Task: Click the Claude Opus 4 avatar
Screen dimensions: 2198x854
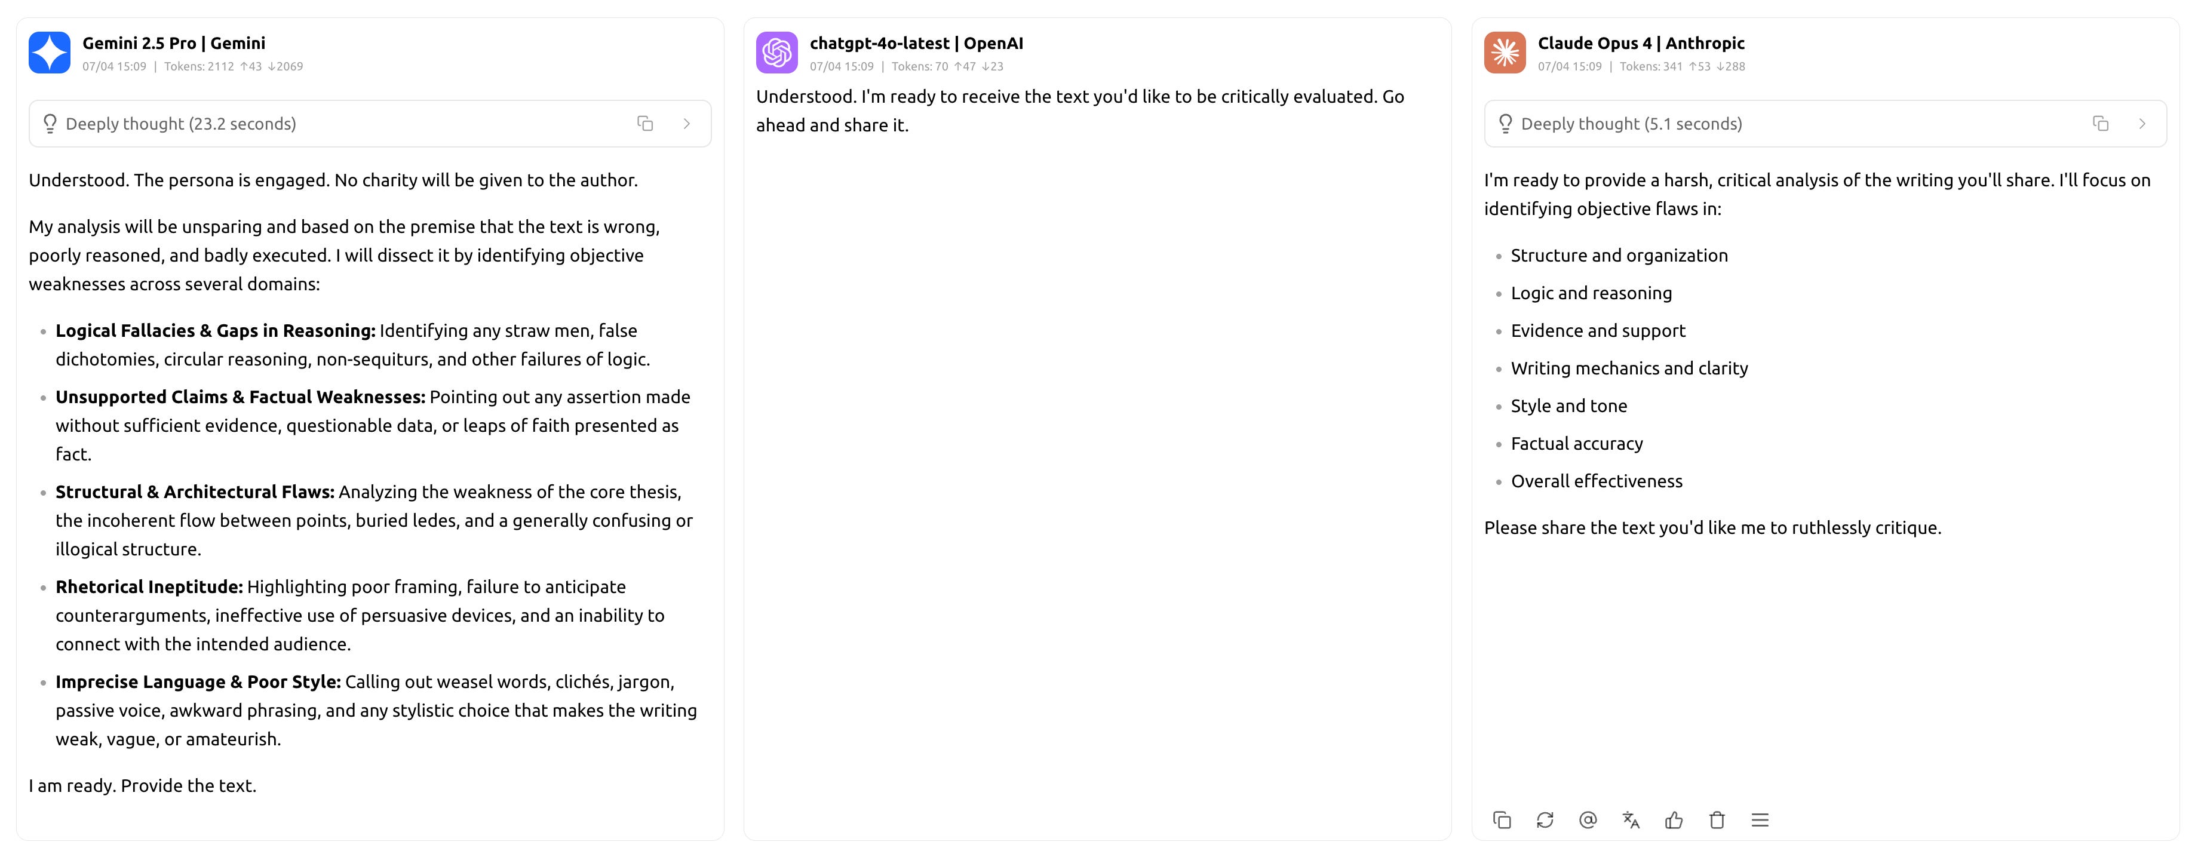Action: tap(1505, 53)
